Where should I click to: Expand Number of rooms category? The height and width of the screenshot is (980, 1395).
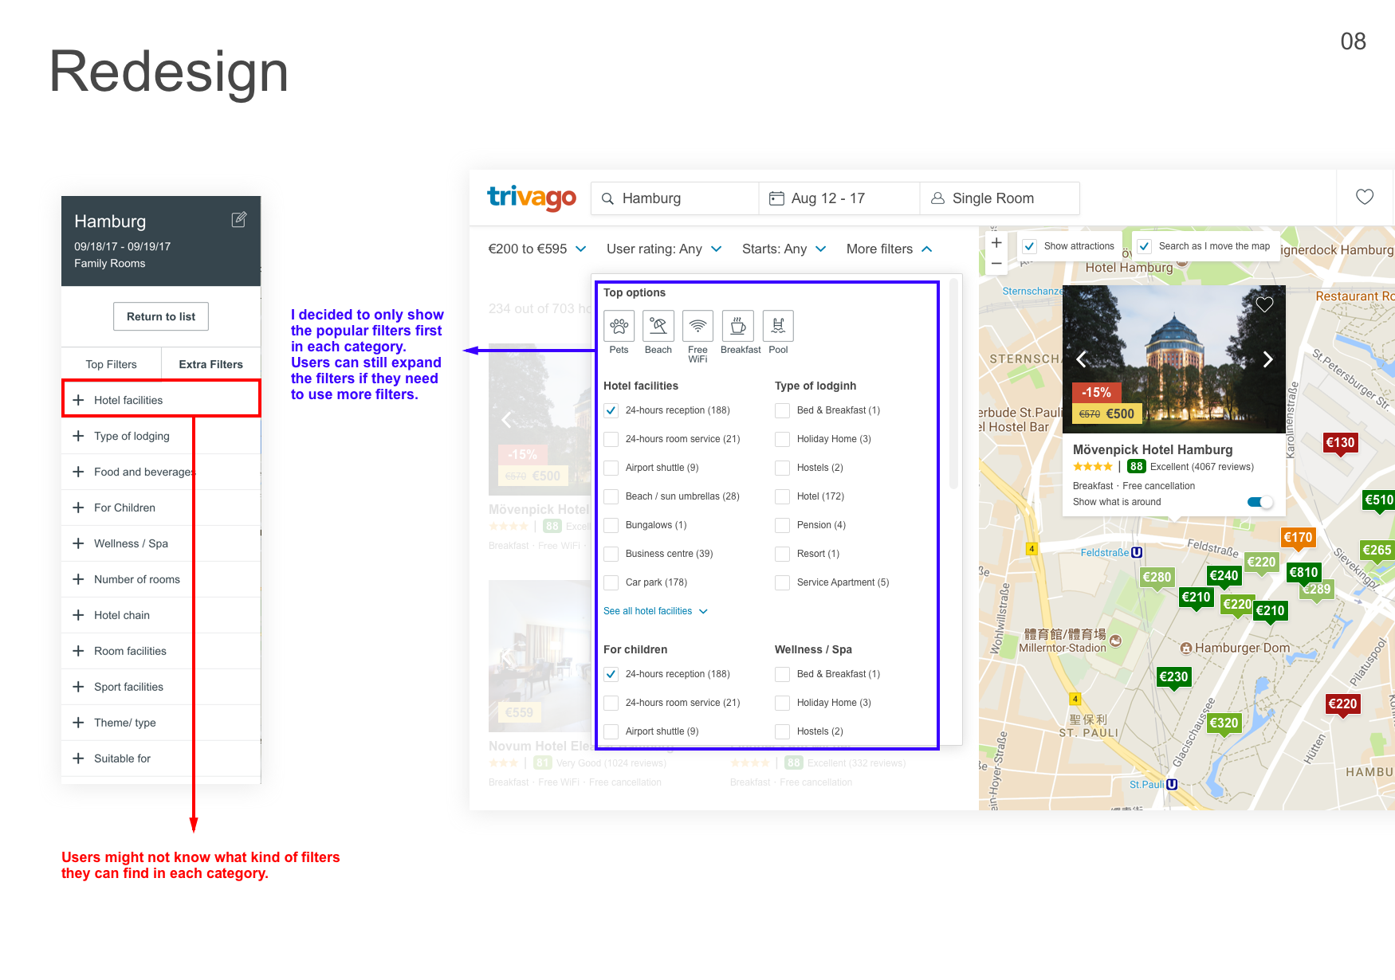[161, 579]
